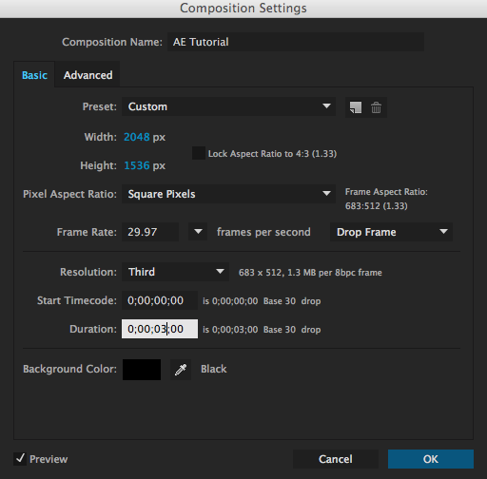
Task: Open the Preset dropdown
Action: coord(228,106)
